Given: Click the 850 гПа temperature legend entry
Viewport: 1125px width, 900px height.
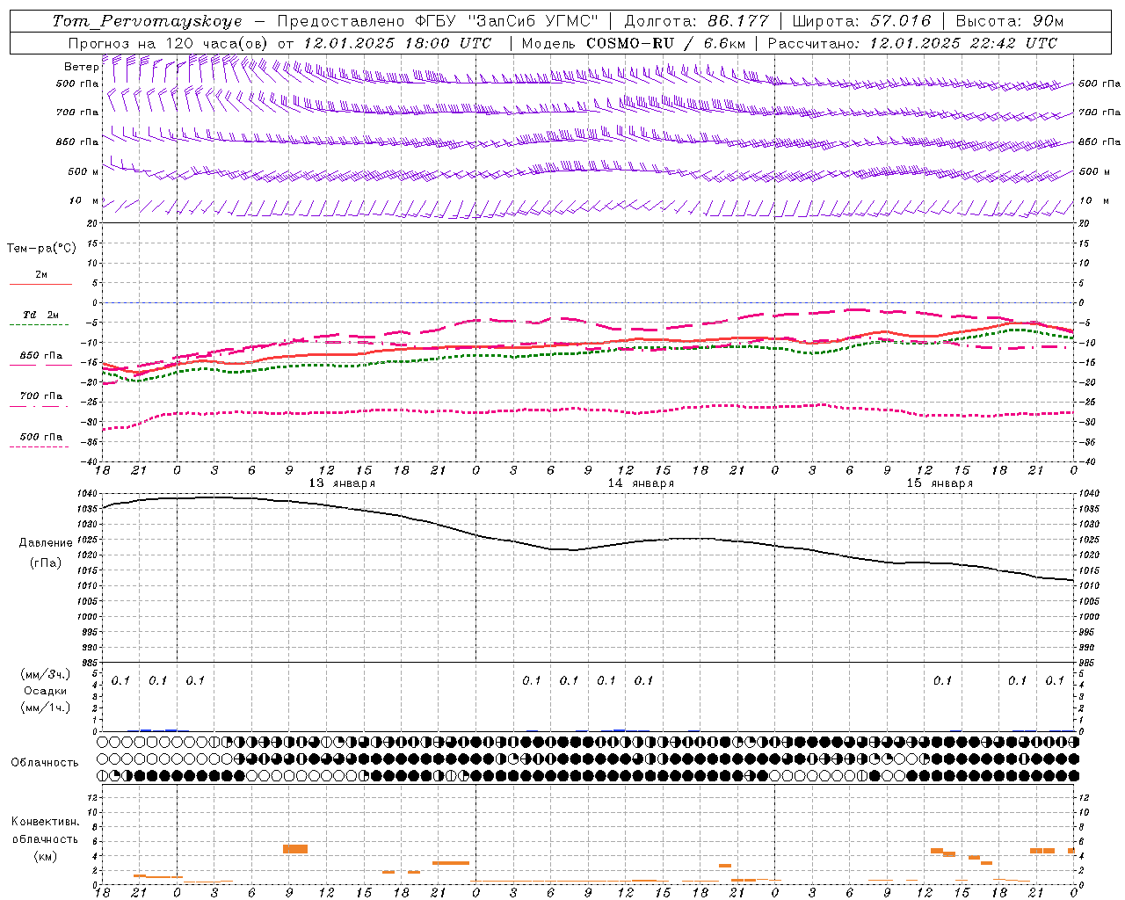Looking at the screenshot, I should point(41,356).
